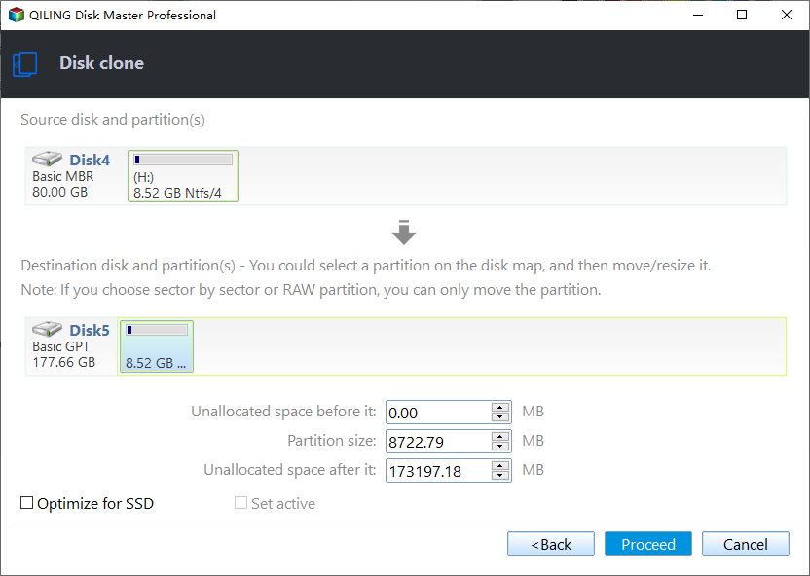
Task: Decrease the Partition size value
Action: [500, 446]
